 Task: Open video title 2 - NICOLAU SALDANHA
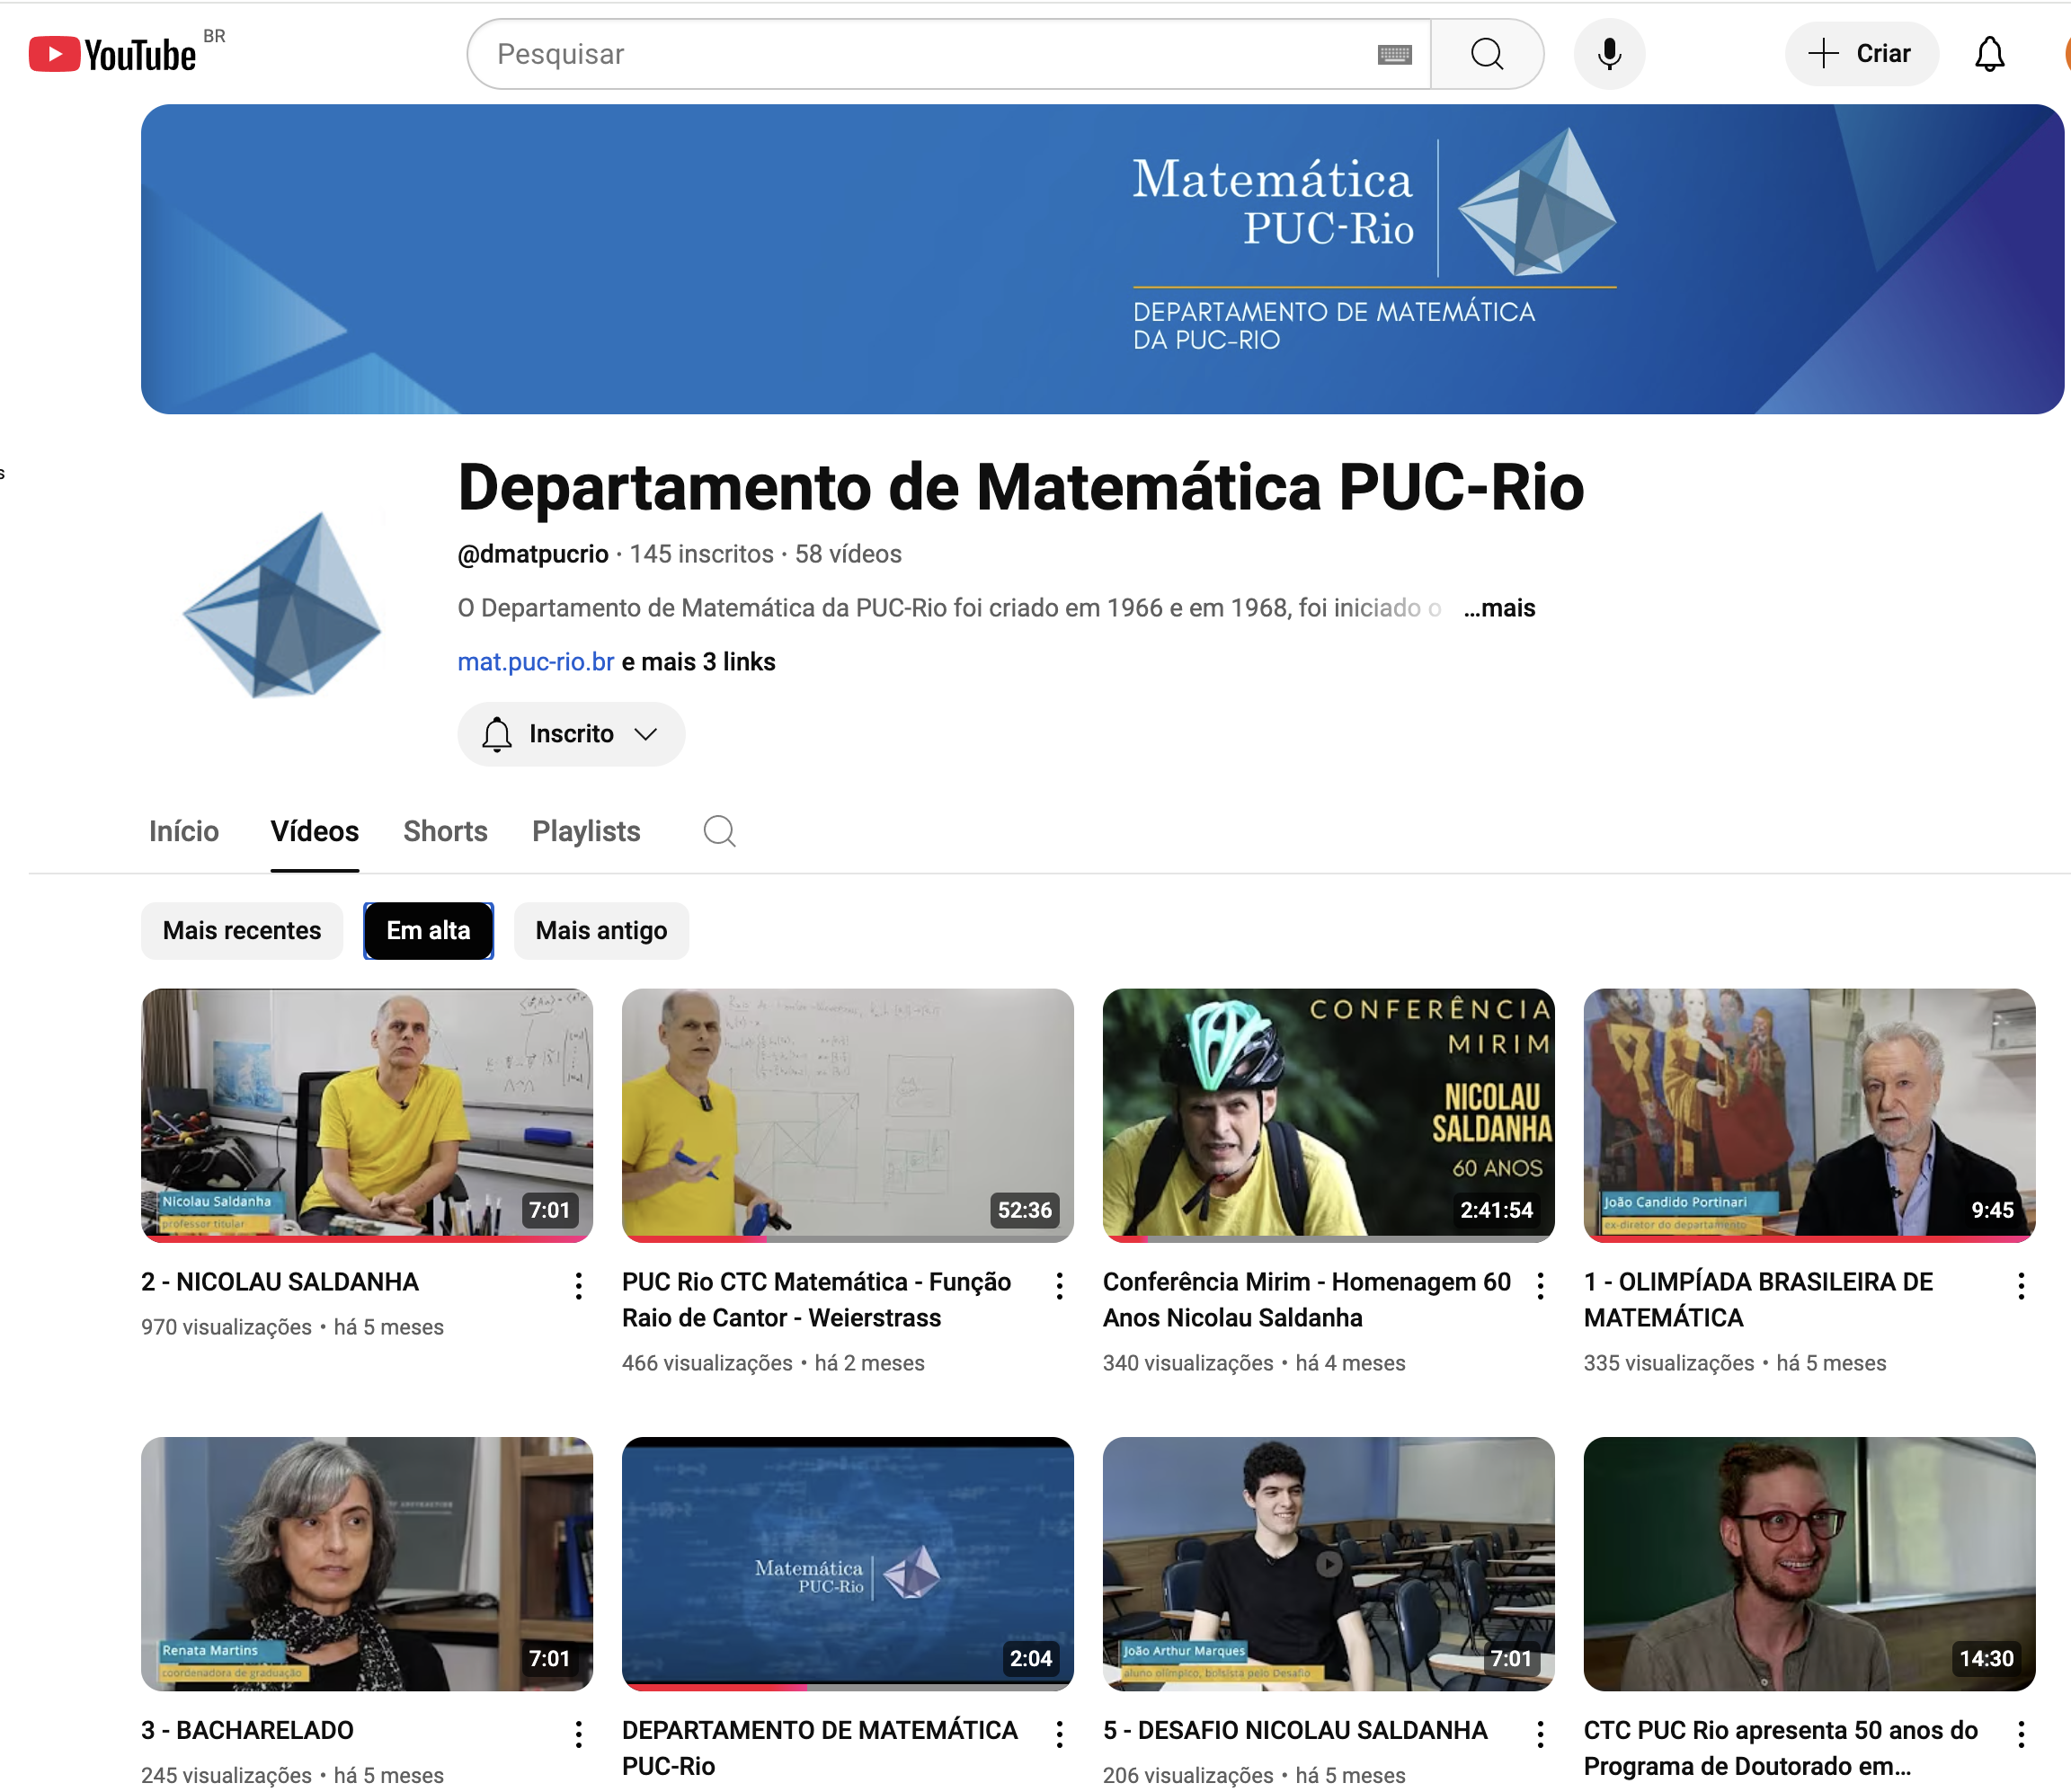coord(280,1282)
